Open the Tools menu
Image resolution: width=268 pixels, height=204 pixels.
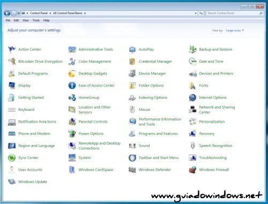(x=36, y=20)
